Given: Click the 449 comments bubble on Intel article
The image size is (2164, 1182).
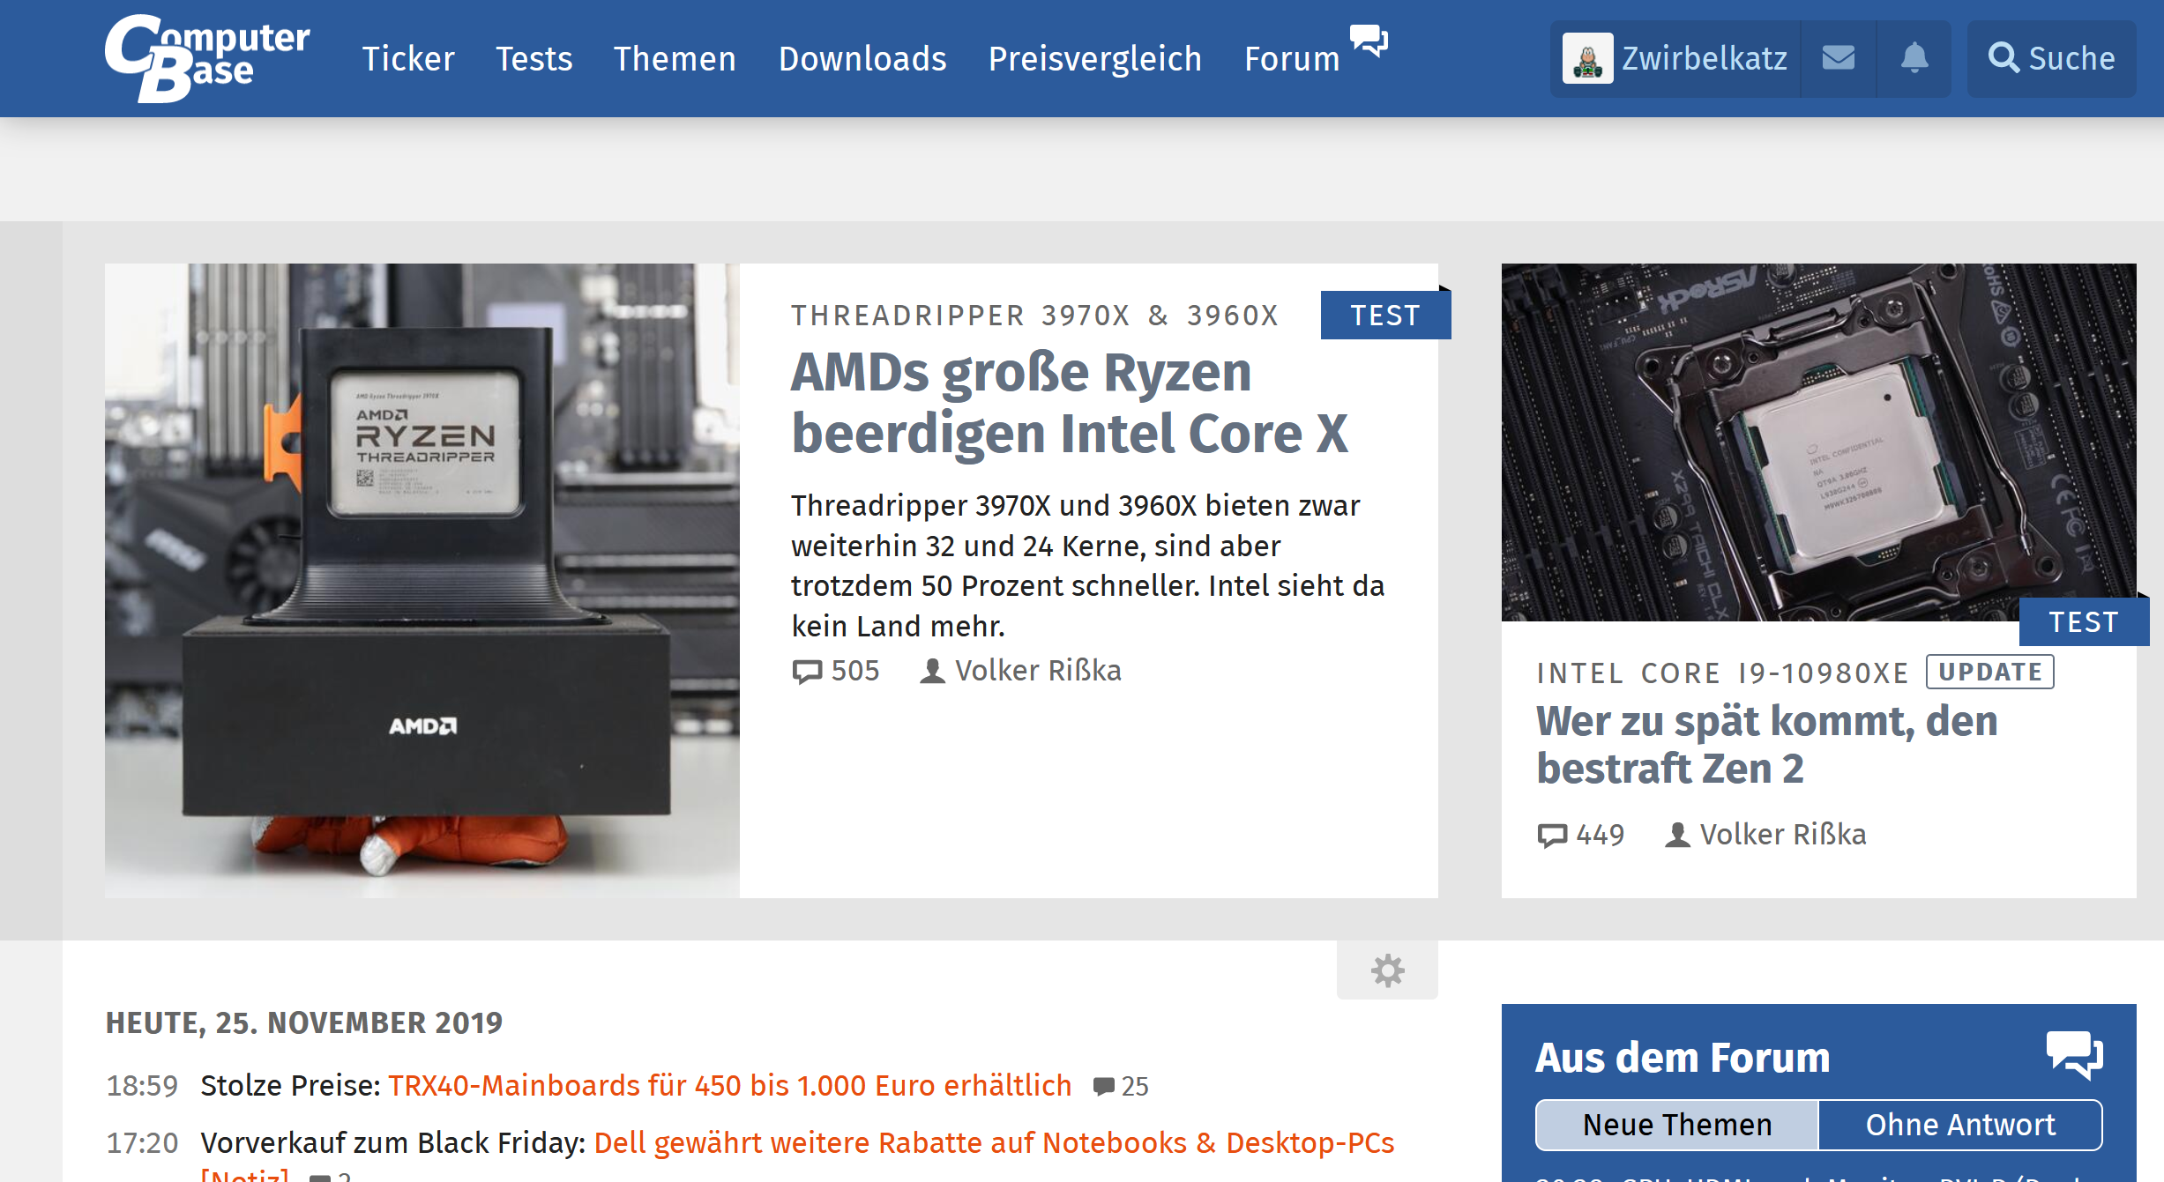Looking at the screenshot, I should point(1552,835).
